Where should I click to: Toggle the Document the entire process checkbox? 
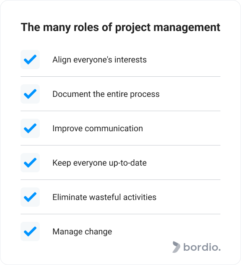click(x=30, y=94)
